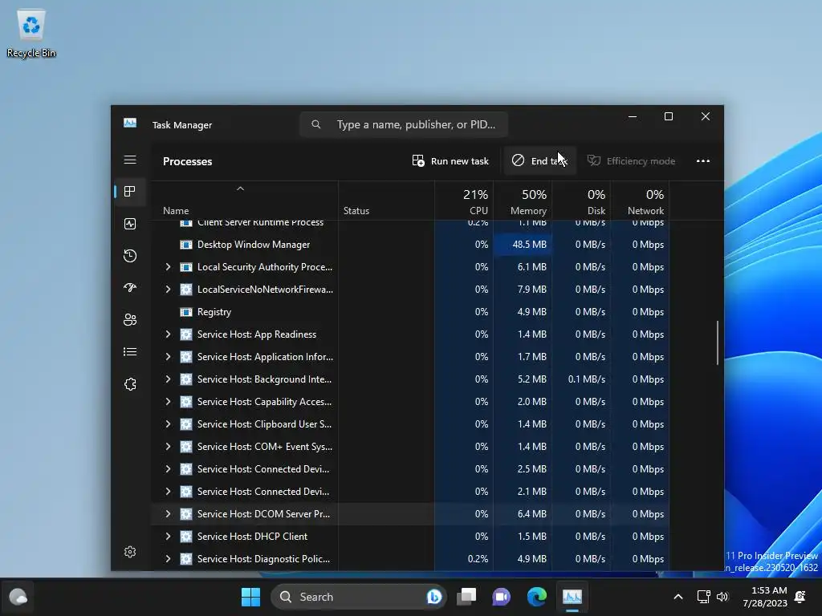The image size is (822, 616).
Task: Open the clock showing 1:53 AM
Action: 765,597
